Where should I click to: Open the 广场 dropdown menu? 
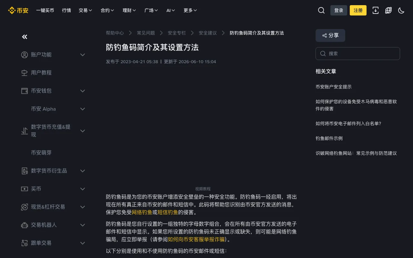click(151, 10)
